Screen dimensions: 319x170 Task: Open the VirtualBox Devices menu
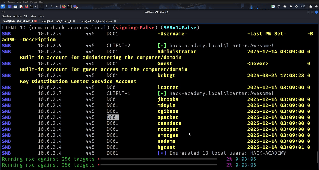click(x=33, y=2)
